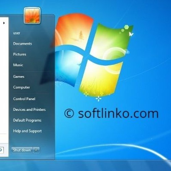Image resolution: width=171 pixels, height=171 pixels.
Task: Click the magnifier icon in the search box
Action: point(1,150)
